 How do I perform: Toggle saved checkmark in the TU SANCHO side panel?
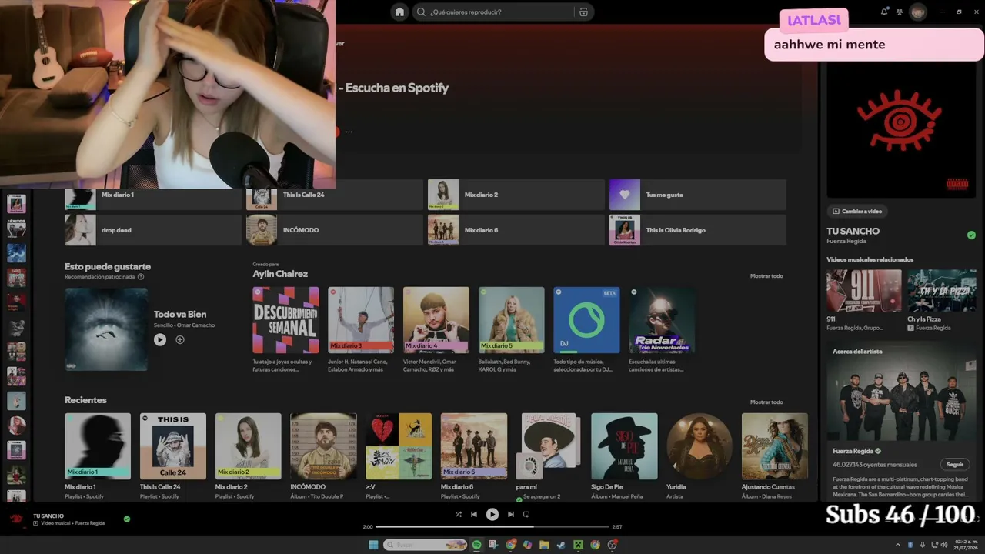[x=971, y=235]
